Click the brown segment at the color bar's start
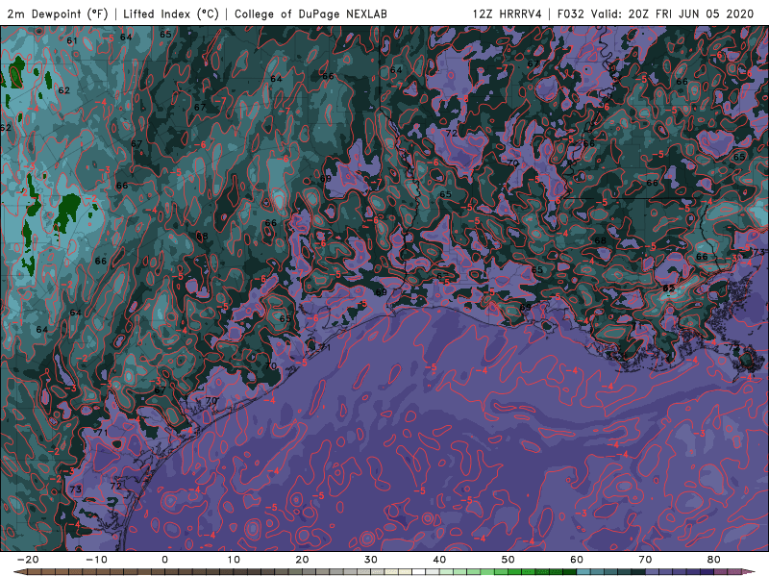Image resolution: width=769 pixels, height=577 pixels. pyautogui.click(x=35, y=572)
